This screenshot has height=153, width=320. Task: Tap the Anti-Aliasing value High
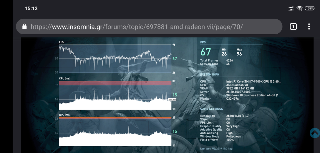[229, 133]
